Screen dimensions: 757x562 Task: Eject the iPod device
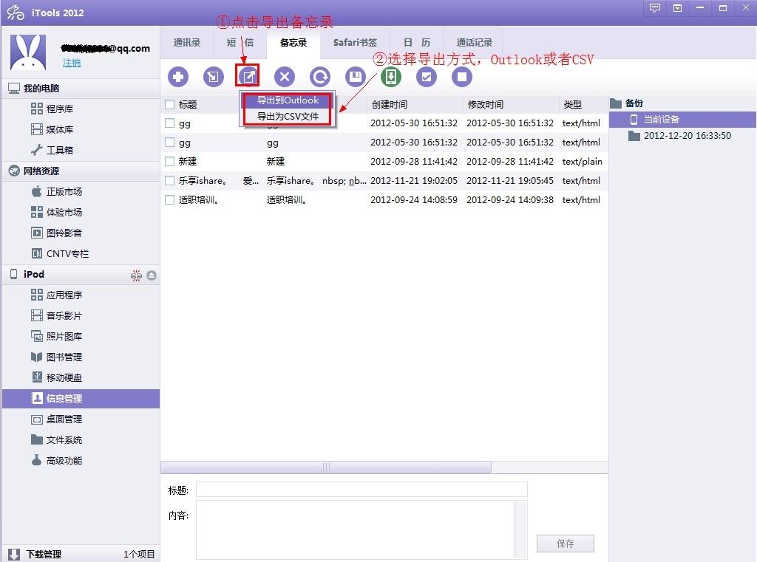(x=152, y=275)
